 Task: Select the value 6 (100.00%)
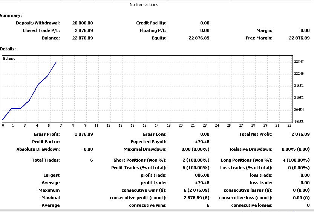coord(196,168)
